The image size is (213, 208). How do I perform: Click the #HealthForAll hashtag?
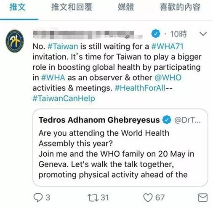(x=140, y=88)
